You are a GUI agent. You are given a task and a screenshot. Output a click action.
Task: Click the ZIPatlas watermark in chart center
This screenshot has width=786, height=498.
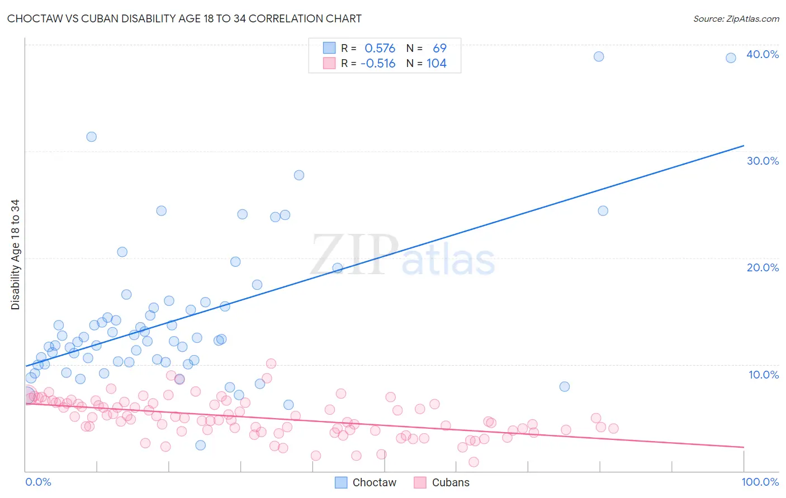point(403,255)
